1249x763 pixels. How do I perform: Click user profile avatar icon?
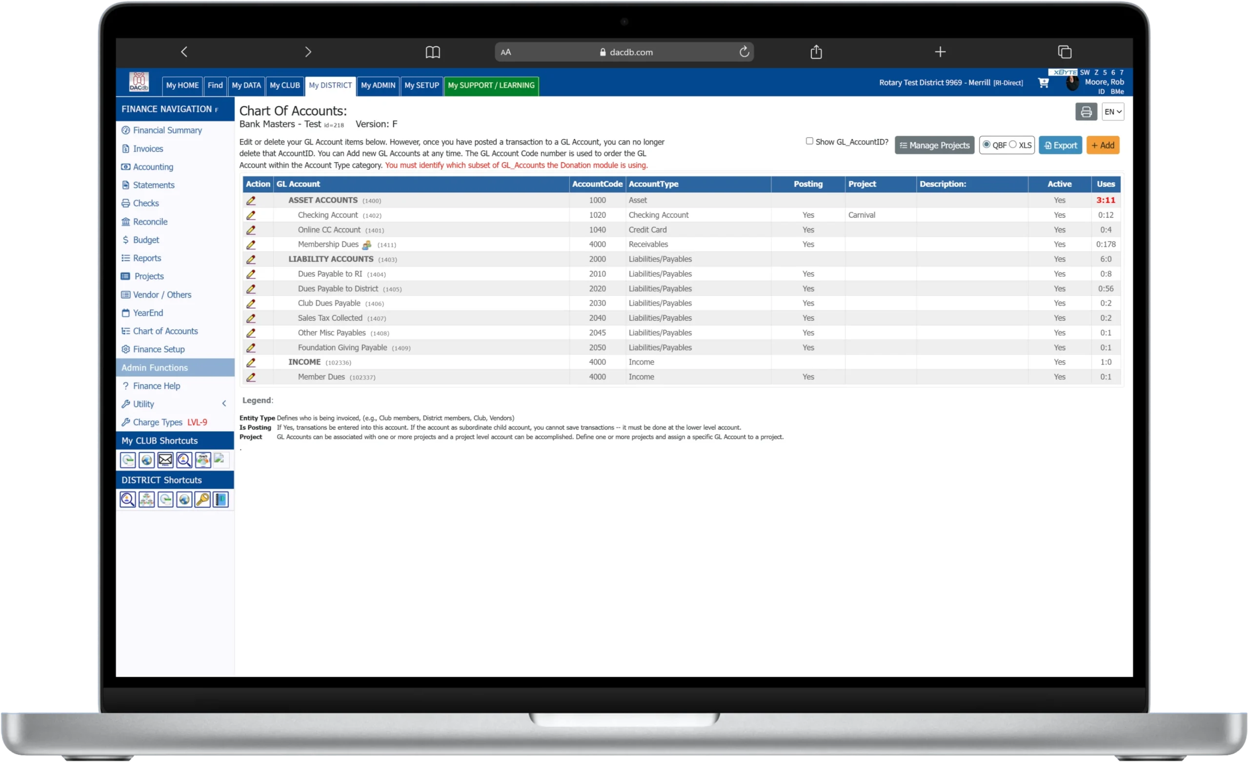pos(1072,82)
